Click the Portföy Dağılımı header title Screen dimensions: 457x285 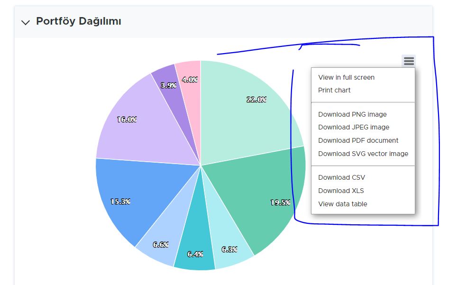pyautogui.click(x=79, y=21)
